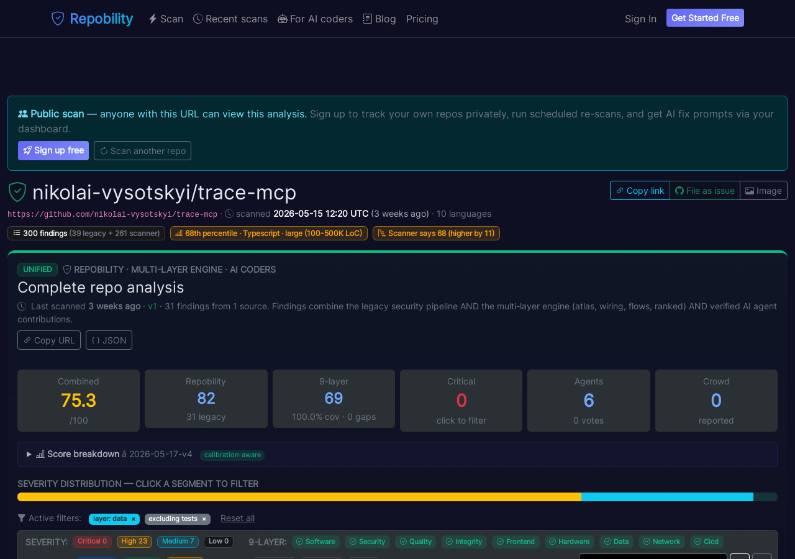This screenshot has height=559, width=795.
Task: Select the Crowd 0 reported card
Action: [716, 401]
